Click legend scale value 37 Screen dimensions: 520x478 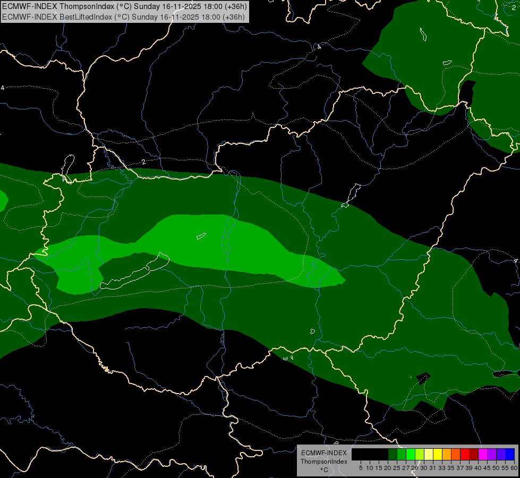460,468
